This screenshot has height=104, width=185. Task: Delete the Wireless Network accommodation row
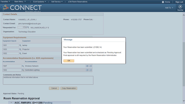(90, 66)
